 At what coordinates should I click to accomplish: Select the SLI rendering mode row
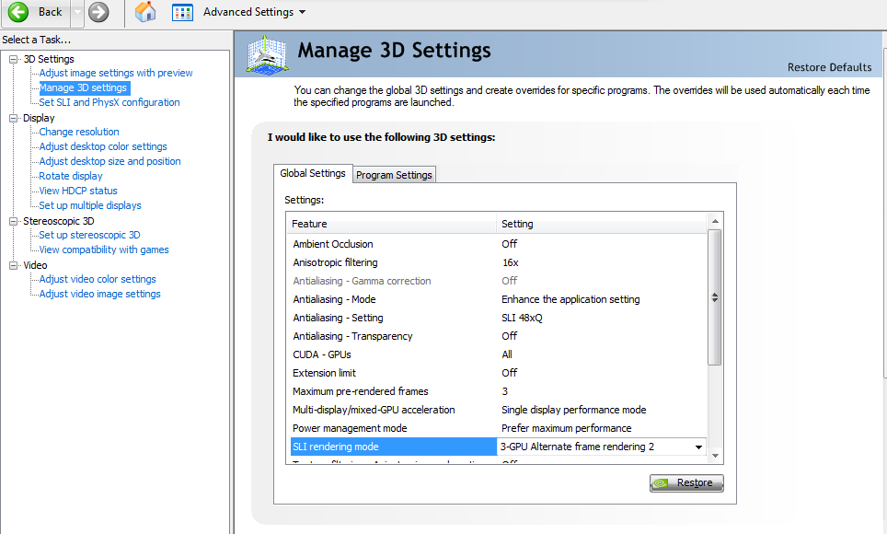pos(498,447)
